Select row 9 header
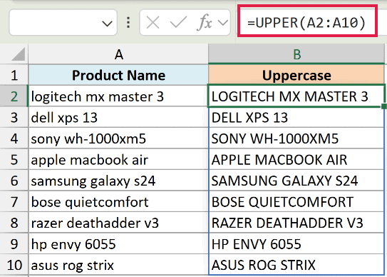Viewport: 387px width, 277px height. [x=14, y=243]
